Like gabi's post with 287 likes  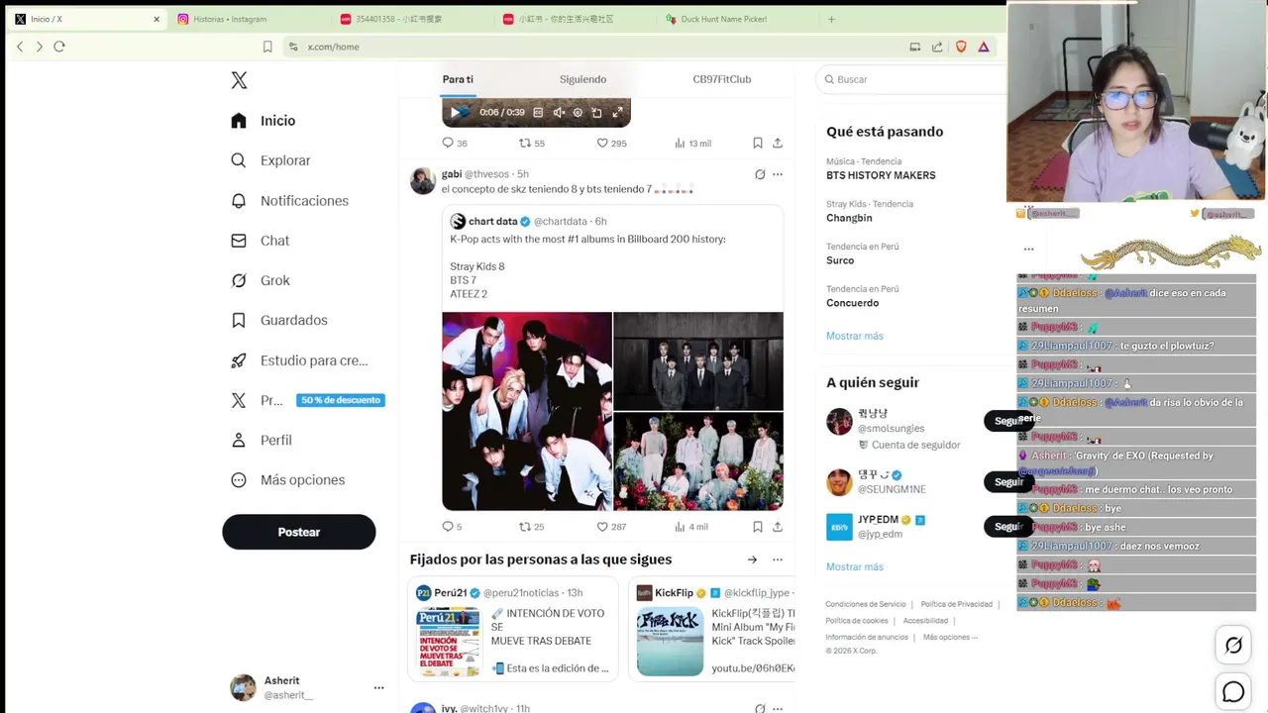pyautogui.click(x=611, y=527)
